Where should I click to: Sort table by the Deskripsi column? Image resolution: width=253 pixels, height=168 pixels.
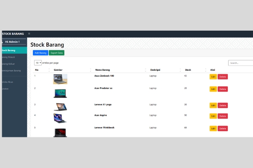pyautogui.click(x=165, y=70)
